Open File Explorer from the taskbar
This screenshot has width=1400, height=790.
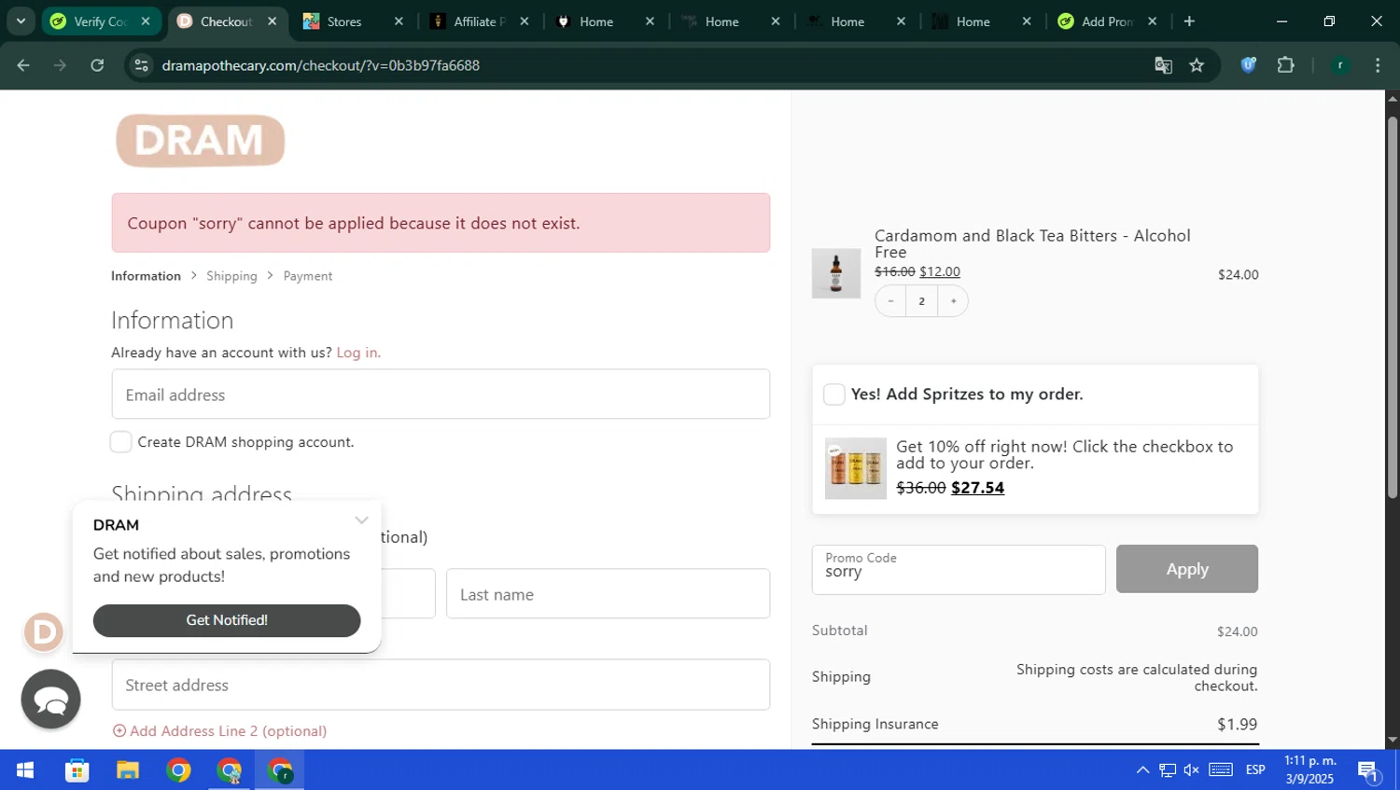128,770
